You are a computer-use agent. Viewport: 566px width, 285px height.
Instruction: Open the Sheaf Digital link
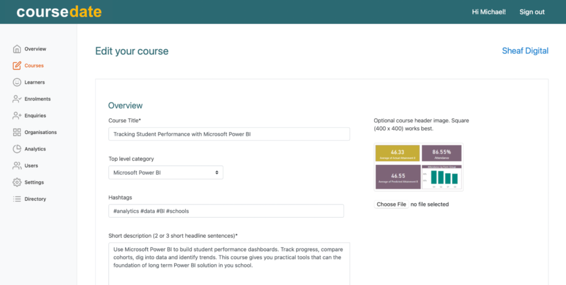click(x=525, y=51)
